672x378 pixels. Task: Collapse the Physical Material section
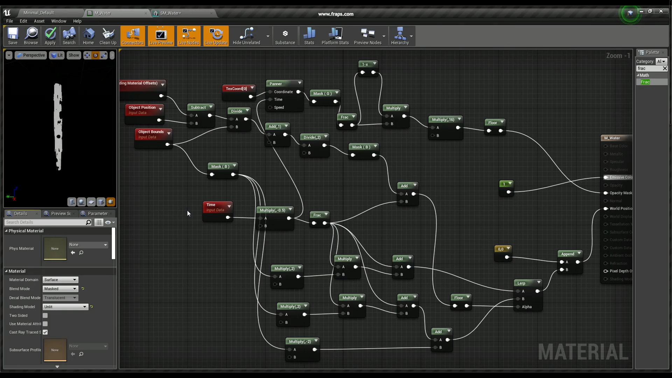(6, 231)
